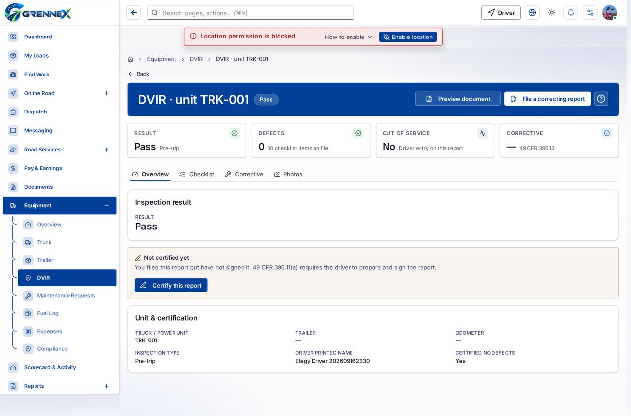
Task: Open Messaging in sidebar
Action: point(60,131)
